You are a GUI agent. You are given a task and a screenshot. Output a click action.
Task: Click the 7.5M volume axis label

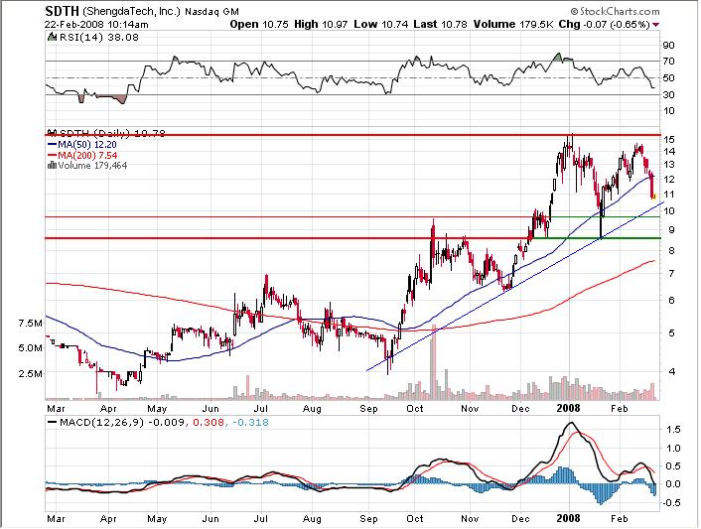click(x=31, y=323)
